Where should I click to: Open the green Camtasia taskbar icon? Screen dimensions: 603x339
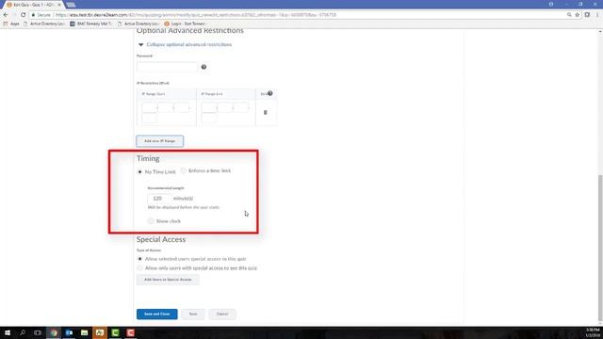(115, 332)
